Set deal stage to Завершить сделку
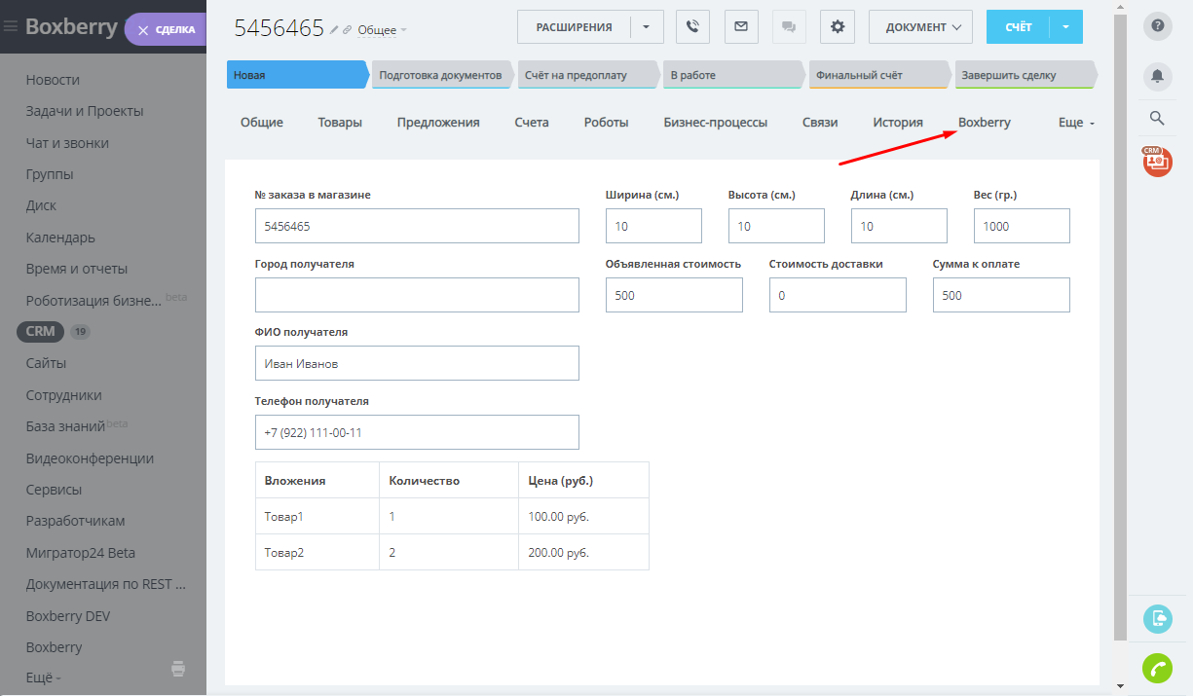 [1025, 75]
